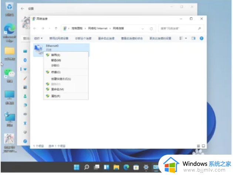Click the Settings window back arrow

click(x=23, y=9)
